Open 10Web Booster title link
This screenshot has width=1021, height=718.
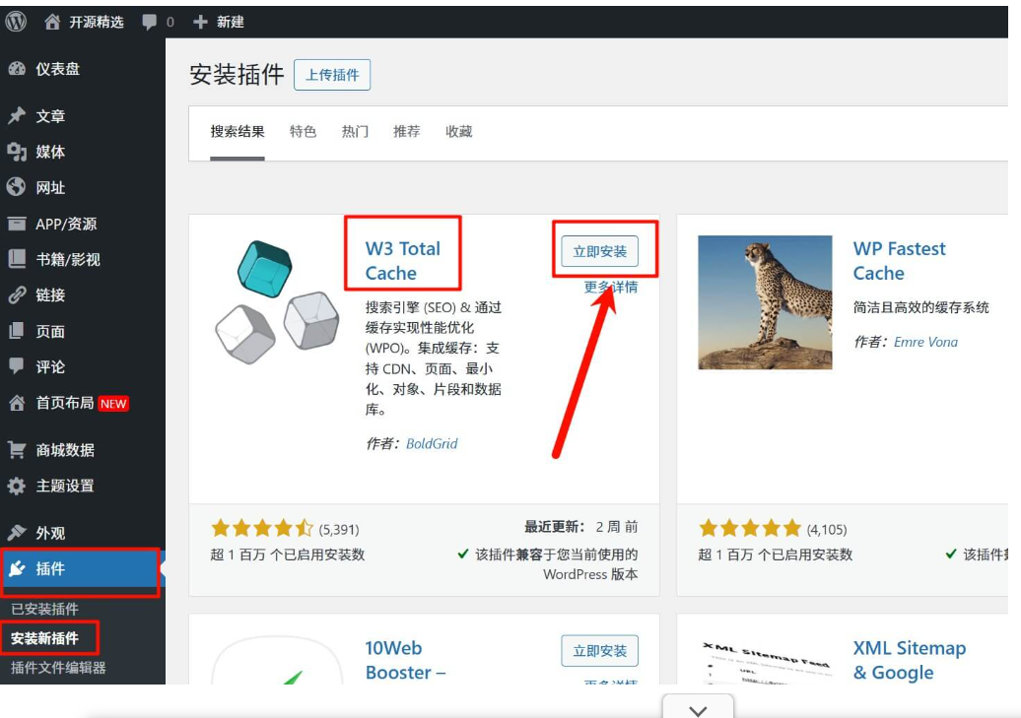pos(405,660)
